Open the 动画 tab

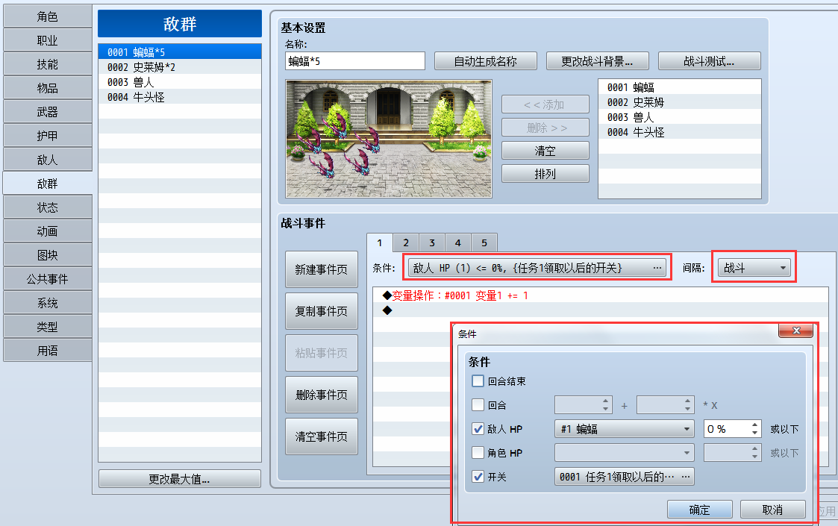click(x=48, y=231)
